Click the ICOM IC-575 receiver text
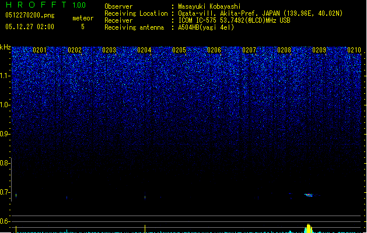This screenshot has width=367, height=233. pyautogui.click(x=235, y=20)
